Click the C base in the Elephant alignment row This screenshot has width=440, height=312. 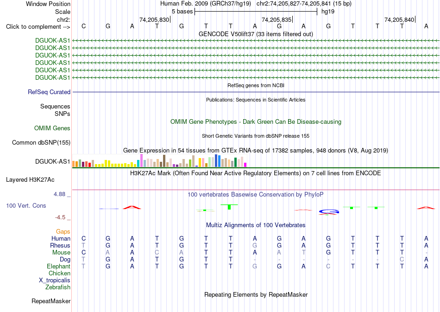328,266
